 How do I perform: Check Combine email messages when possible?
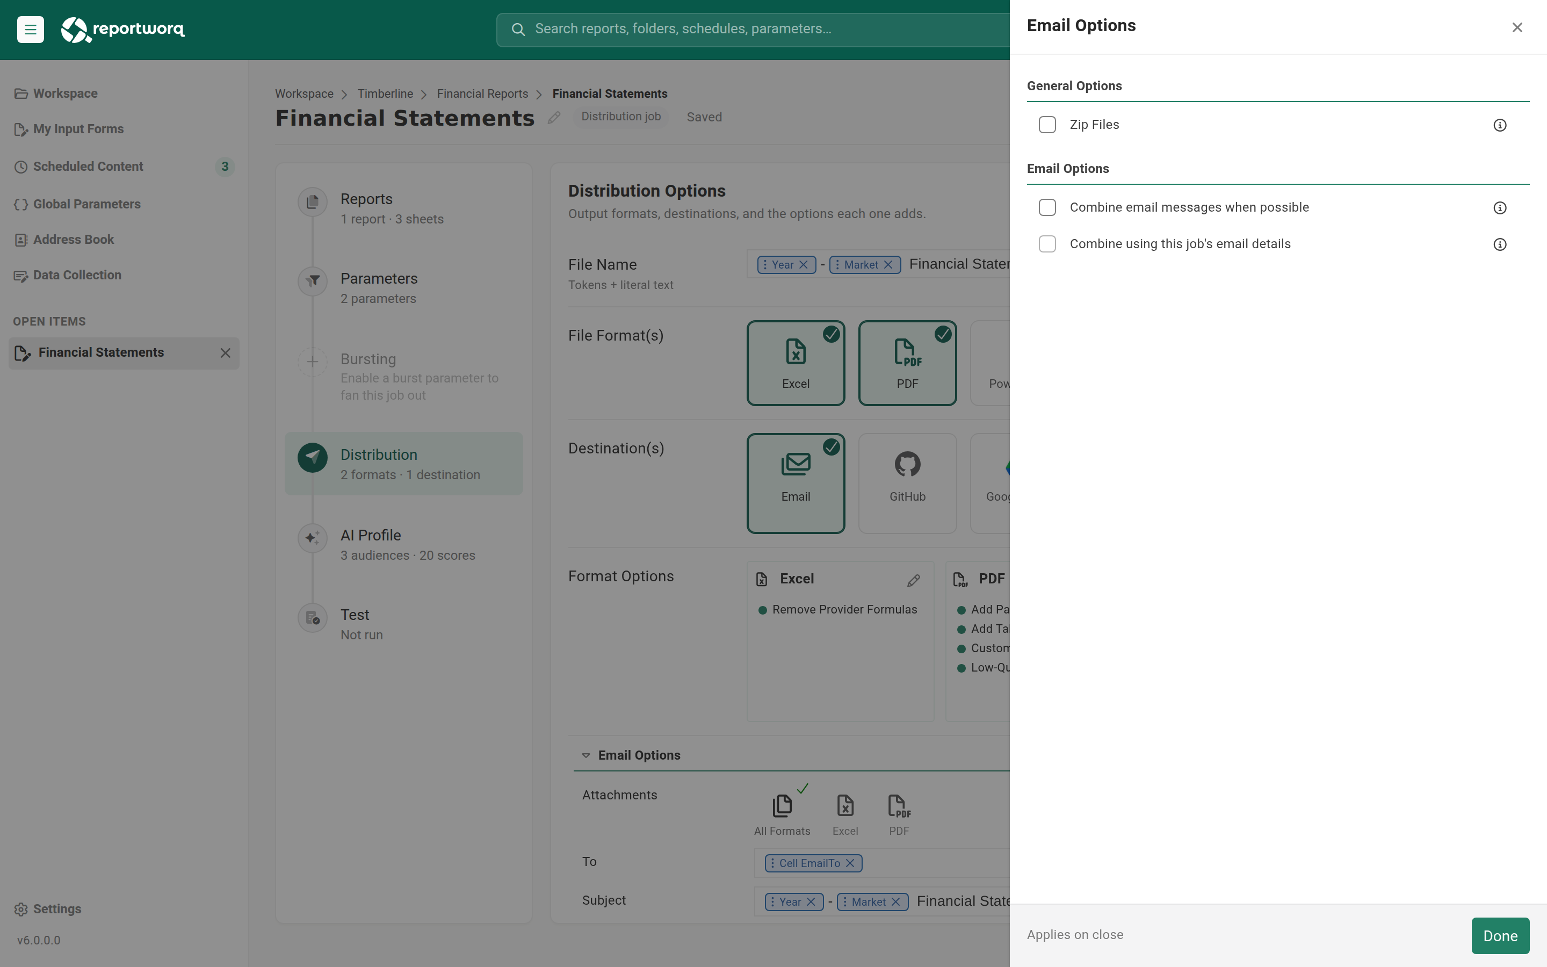(x=1047, y=207)
